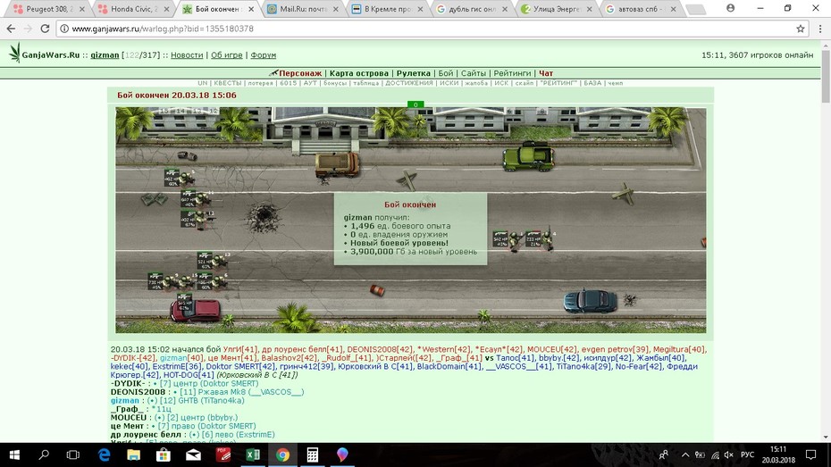Go to Персонаж menu item
831x467 pixels.
300,73
